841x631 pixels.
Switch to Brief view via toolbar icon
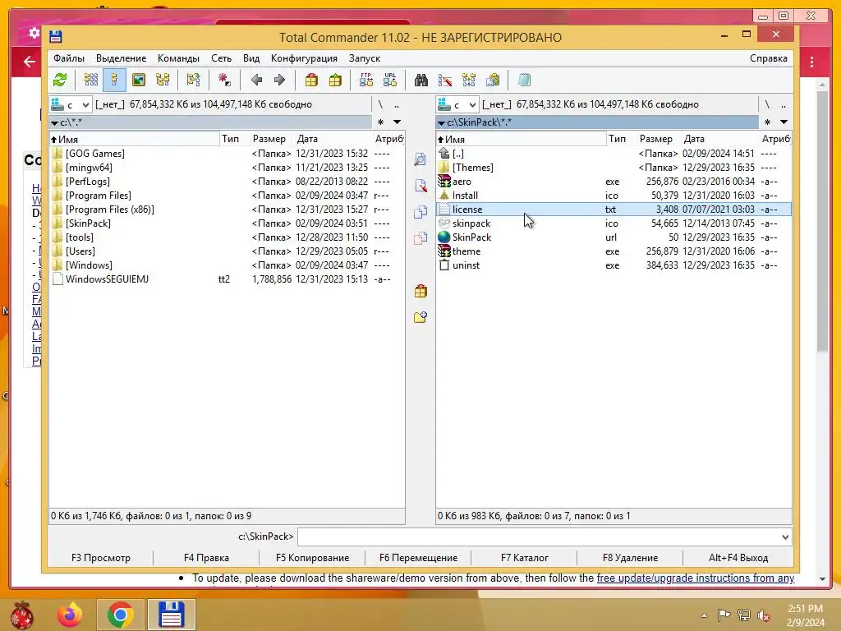[91, 81]
